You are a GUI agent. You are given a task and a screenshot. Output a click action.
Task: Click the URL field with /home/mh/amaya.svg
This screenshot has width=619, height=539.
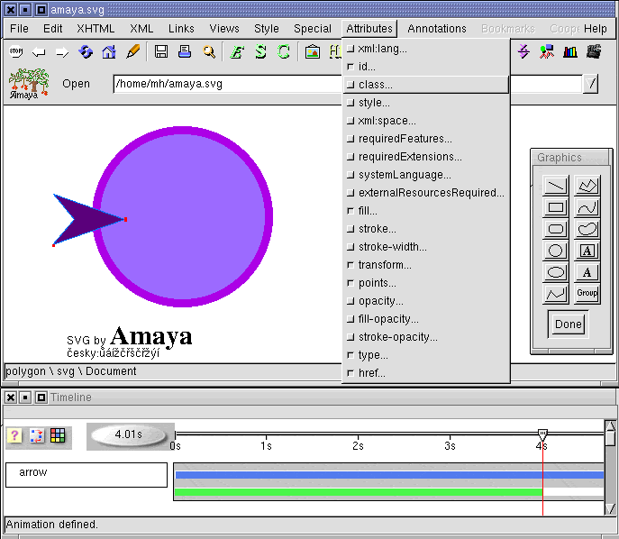pyautogui.click(x=227, y=84)
